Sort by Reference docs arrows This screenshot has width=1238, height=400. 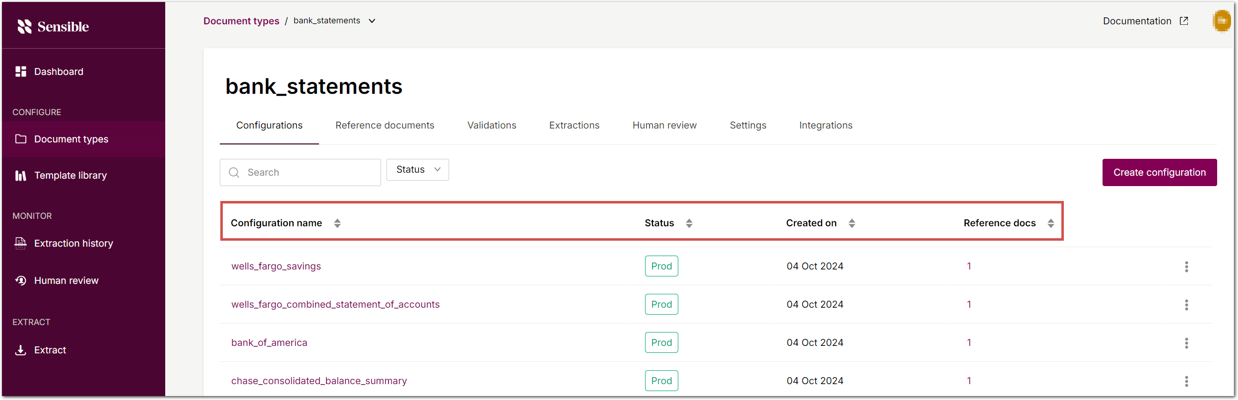coord(1051,223)
